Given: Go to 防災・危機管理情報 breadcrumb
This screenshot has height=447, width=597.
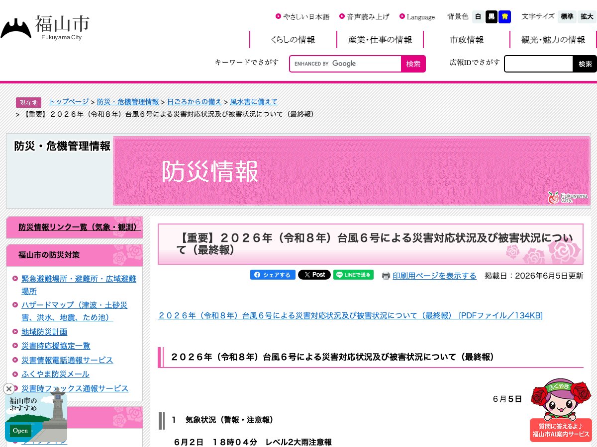Looking at the screenshot, I should [x=128, y=102].
